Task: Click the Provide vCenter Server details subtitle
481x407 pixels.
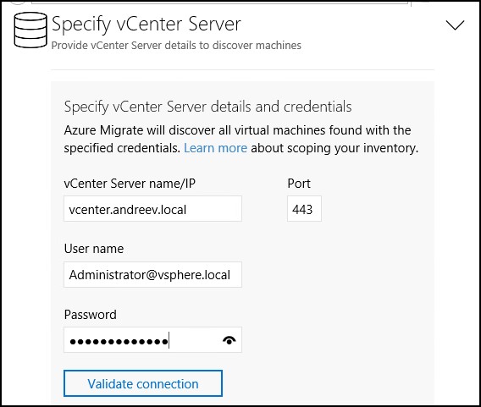Action: [176, 46]
